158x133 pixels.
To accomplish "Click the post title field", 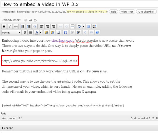I will point(79,4).
